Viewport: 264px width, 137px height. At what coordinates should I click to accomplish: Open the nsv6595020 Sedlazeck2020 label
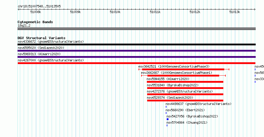[41, 48]
